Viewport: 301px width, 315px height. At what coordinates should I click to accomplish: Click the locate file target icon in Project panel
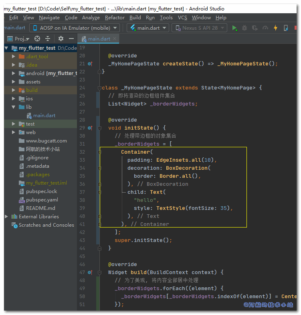click(37, 39)
